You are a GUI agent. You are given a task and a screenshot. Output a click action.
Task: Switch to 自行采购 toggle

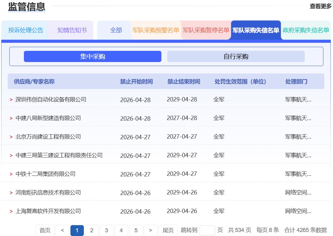pyautogui.click(x=236, y=56)
